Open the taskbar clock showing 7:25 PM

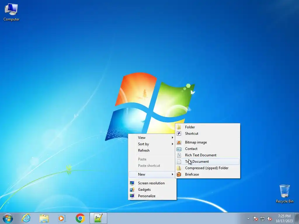point(284,218)
